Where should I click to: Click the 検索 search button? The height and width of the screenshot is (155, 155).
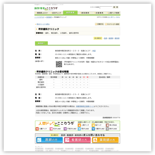116,7
